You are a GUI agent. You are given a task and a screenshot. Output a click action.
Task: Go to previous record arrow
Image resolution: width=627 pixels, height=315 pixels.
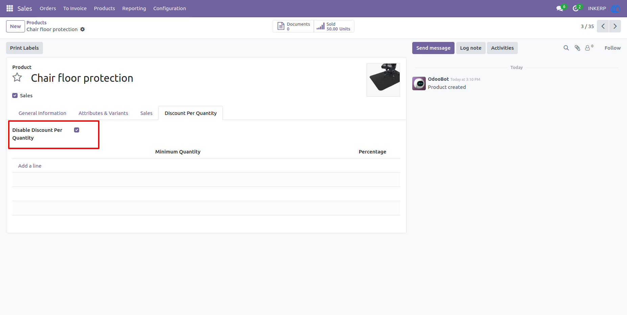(603, 26)
